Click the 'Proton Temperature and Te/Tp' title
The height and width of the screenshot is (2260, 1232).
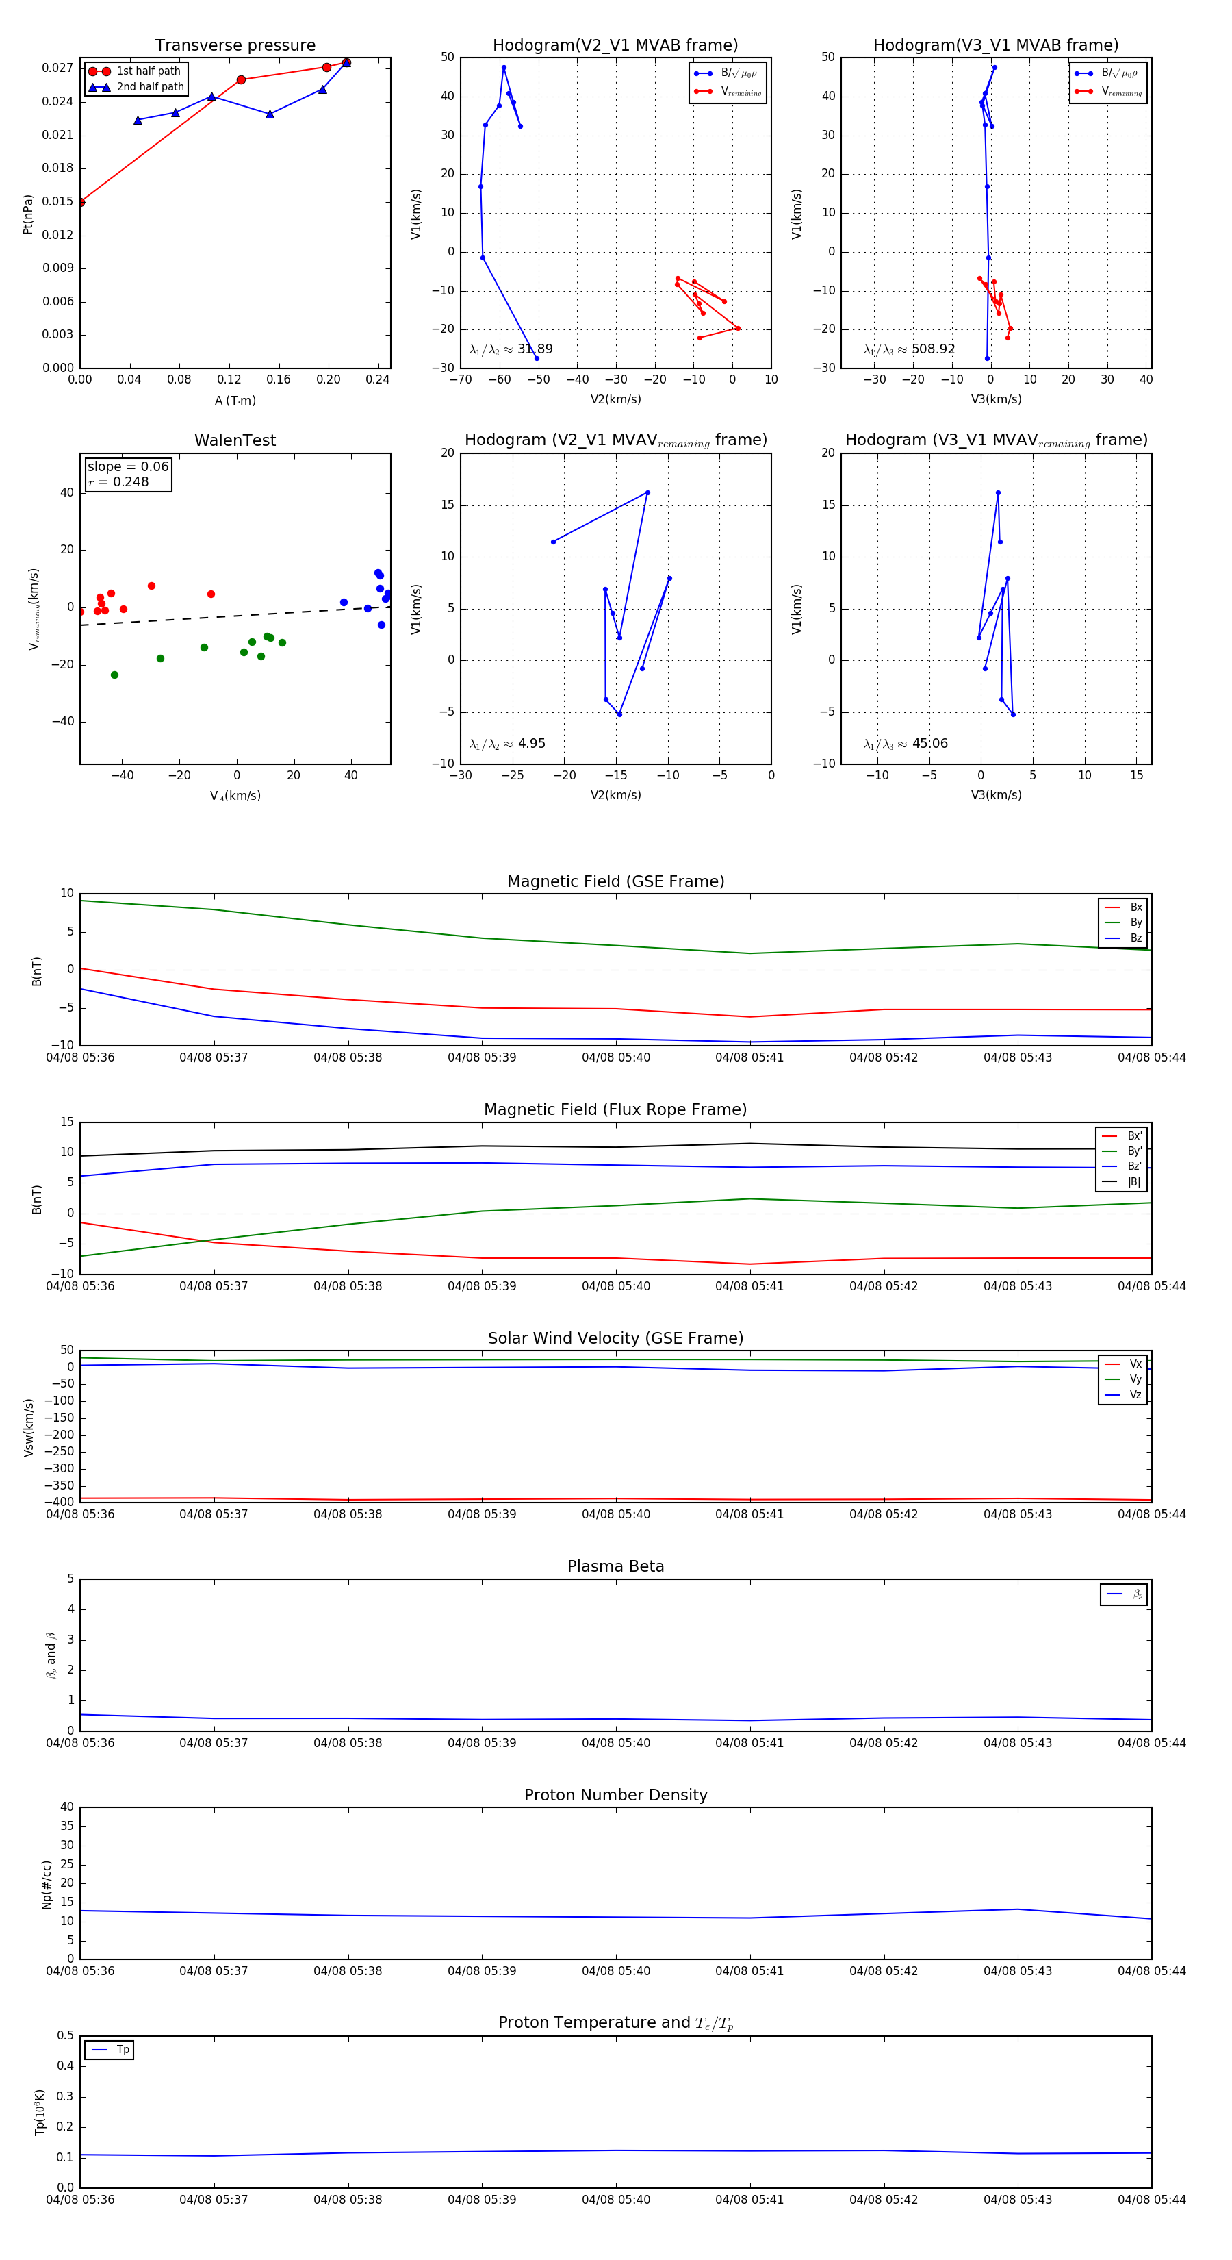pyautogui.click(x=615, y=2023)
